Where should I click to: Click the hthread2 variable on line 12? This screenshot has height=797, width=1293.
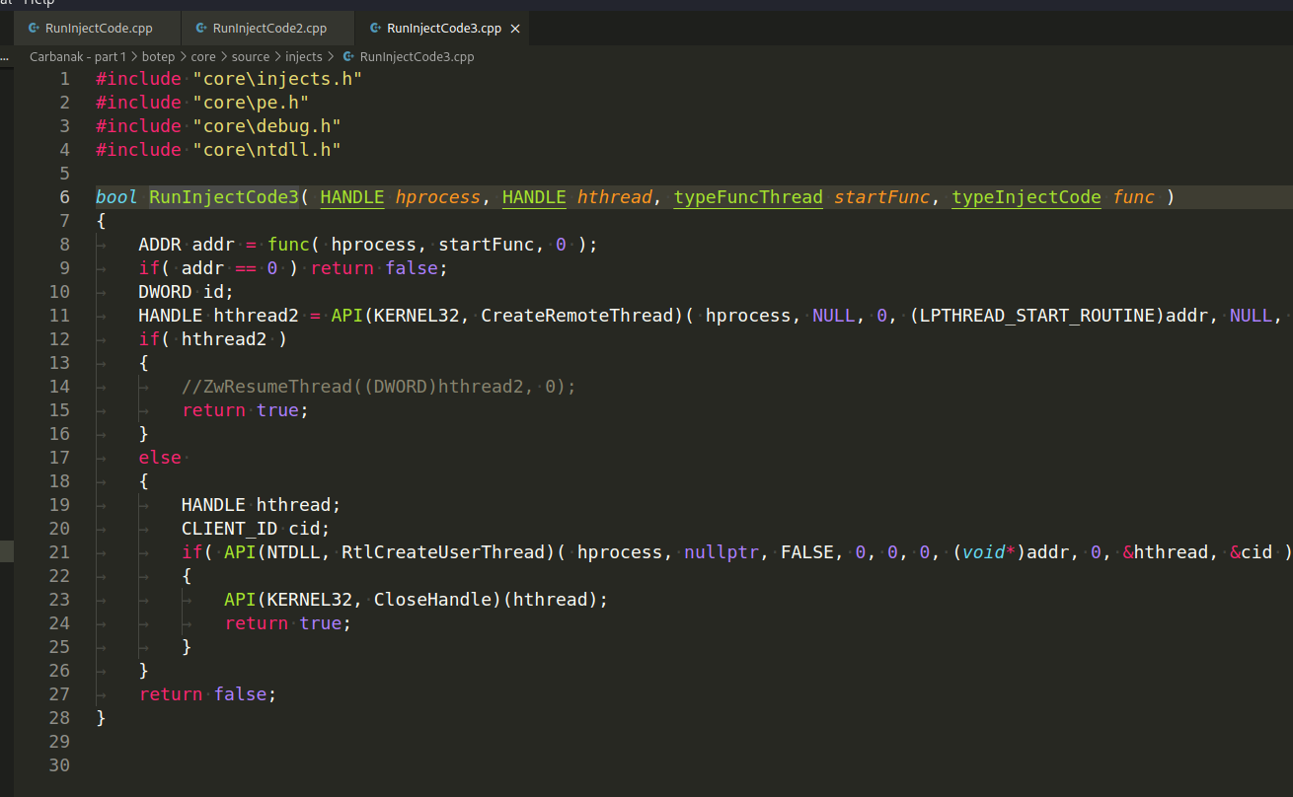pyautogui.click(x=224, y=339)
